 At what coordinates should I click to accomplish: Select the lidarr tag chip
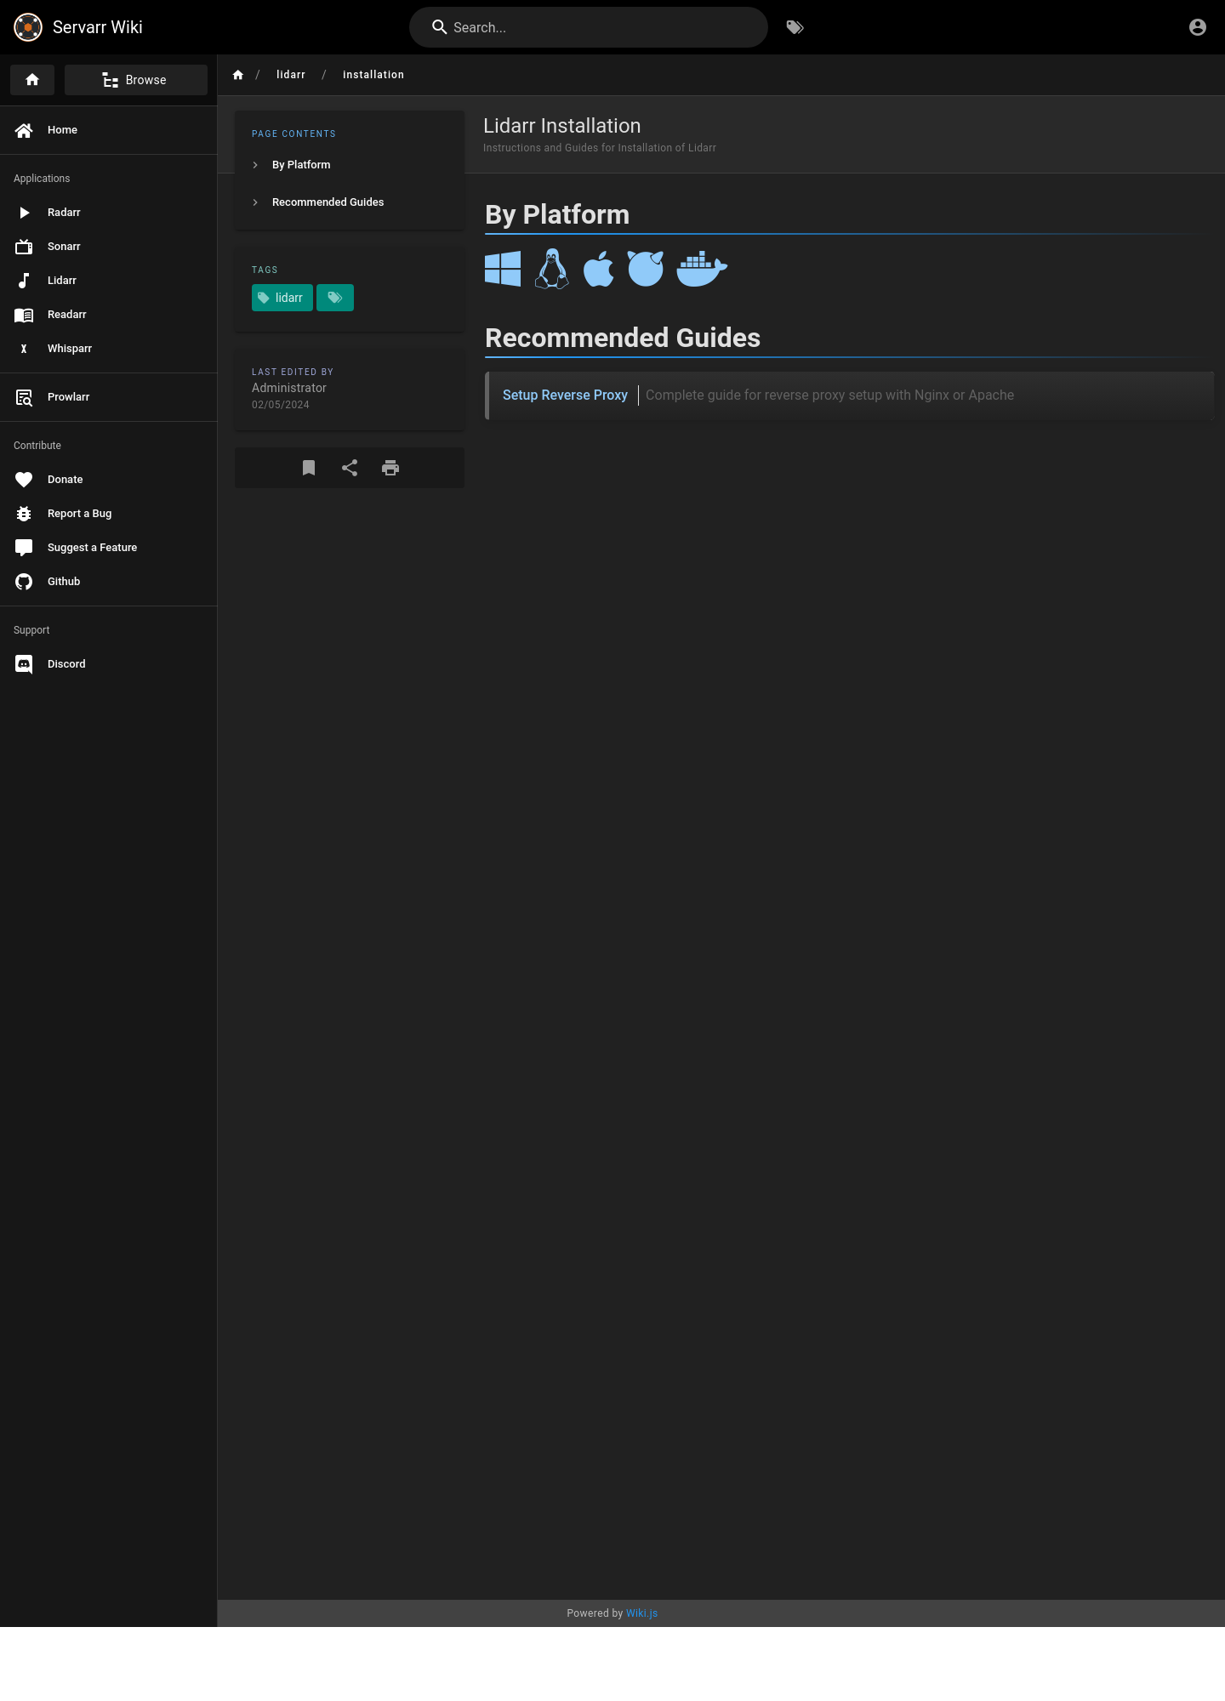282,298
